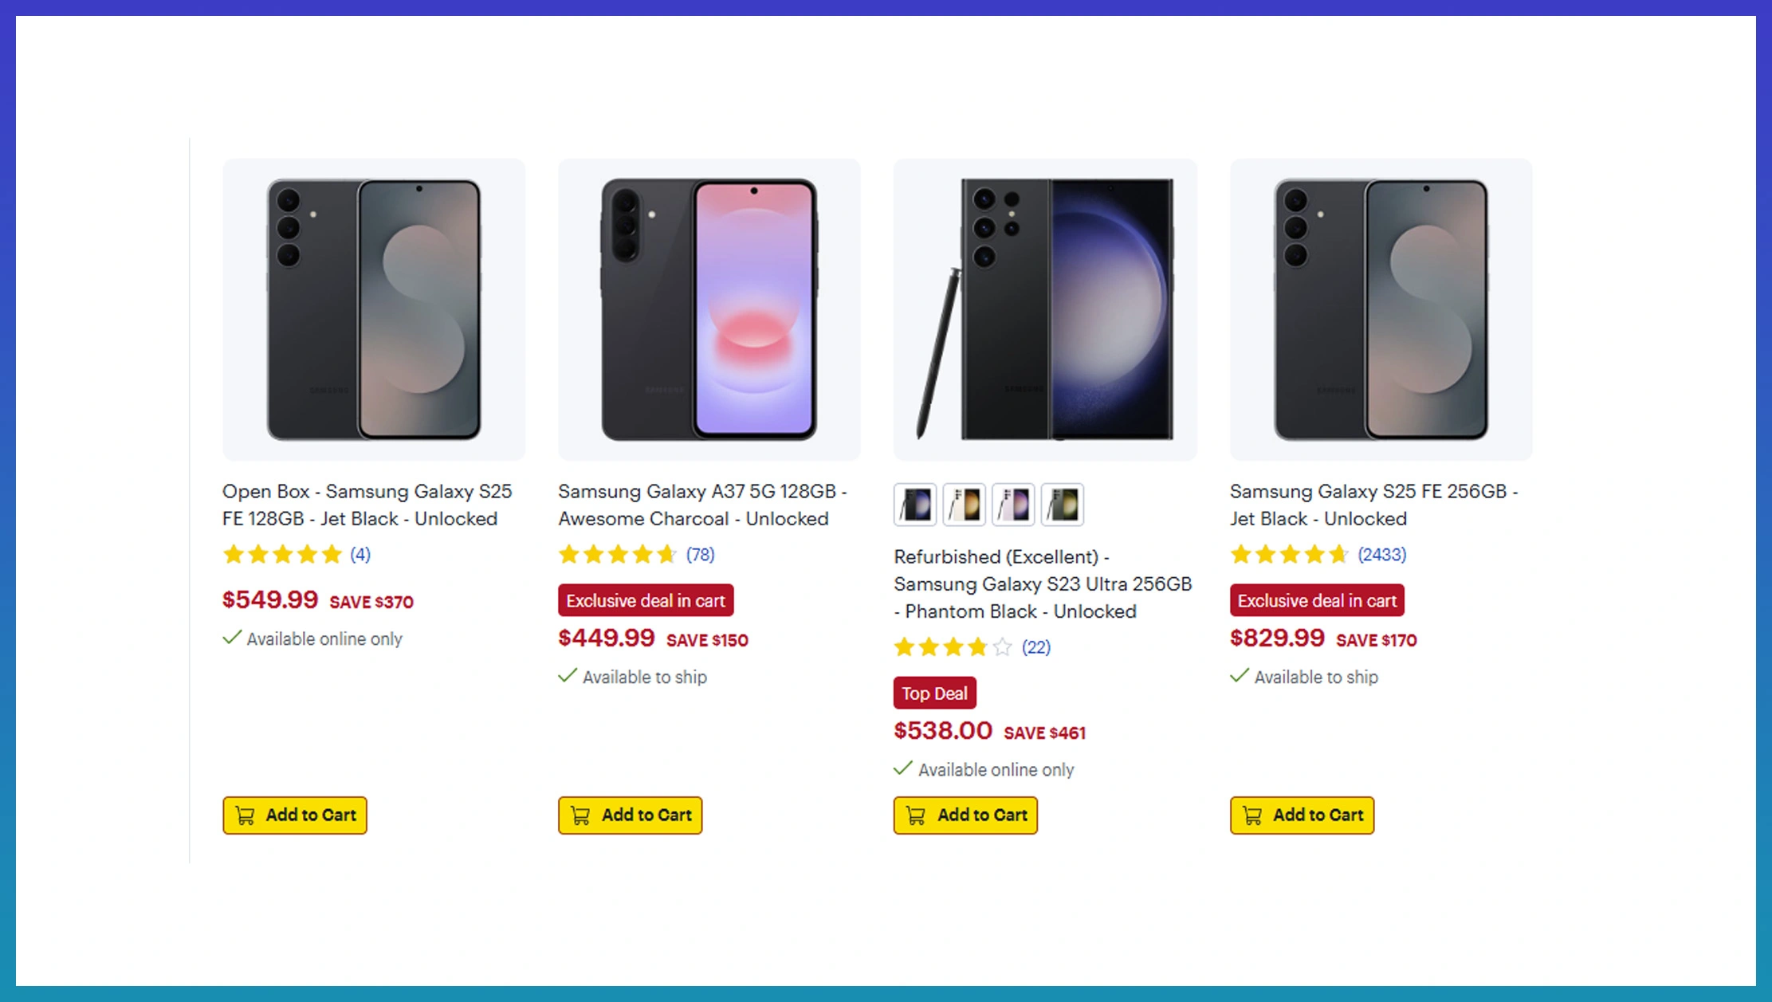Choose the second cream color swatch for S23 Ultra
Screen dimensions: 1772x1002
[965, 505]
